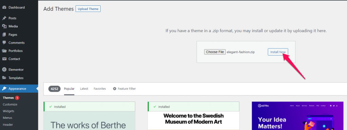
Task: Click the Media icon in sidebar
Action: [x=4, y=26]
